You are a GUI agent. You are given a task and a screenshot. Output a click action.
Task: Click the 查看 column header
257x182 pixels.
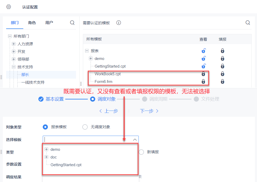point(203,39)
